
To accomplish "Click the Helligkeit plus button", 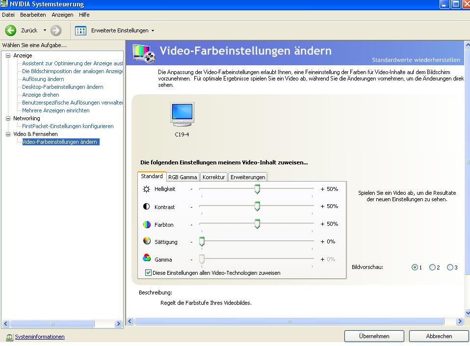I will (x=322, y=189).
